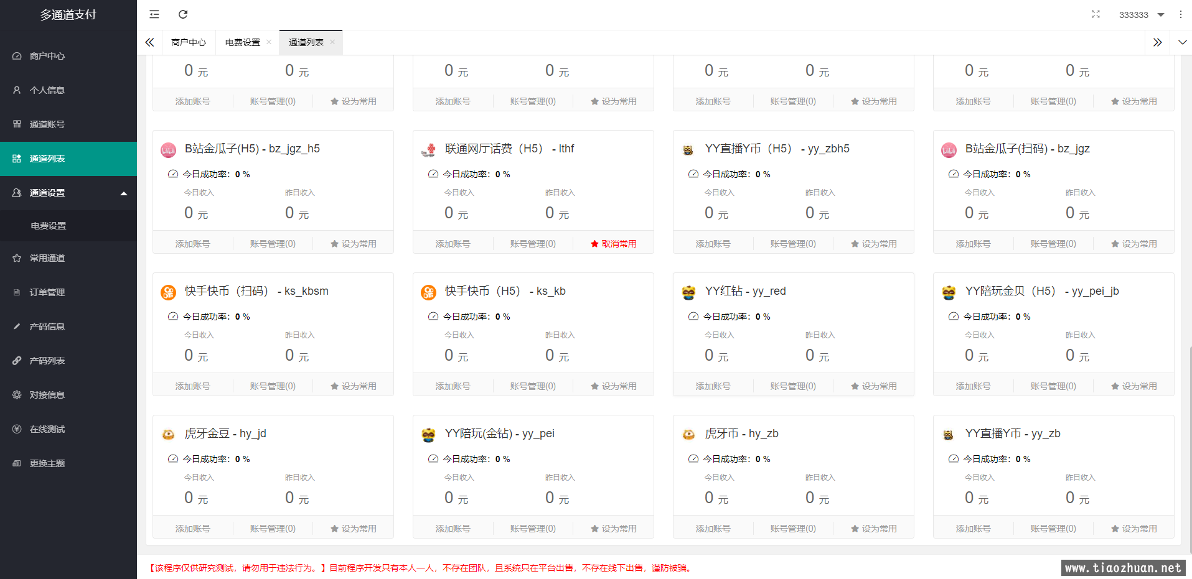Click the YY陪玩金贝 (H5) channel icon
Viewport: 1192px width, 579px height.
tap(949, 292)
